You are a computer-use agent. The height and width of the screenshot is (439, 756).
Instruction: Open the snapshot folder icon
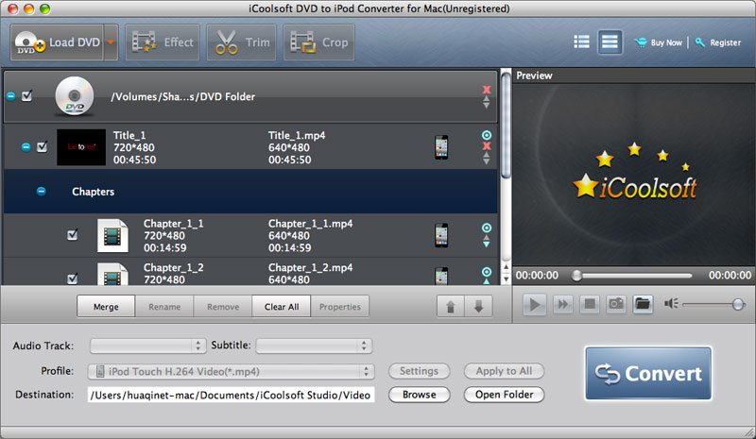pyautogui.click(x=643, y=304)
